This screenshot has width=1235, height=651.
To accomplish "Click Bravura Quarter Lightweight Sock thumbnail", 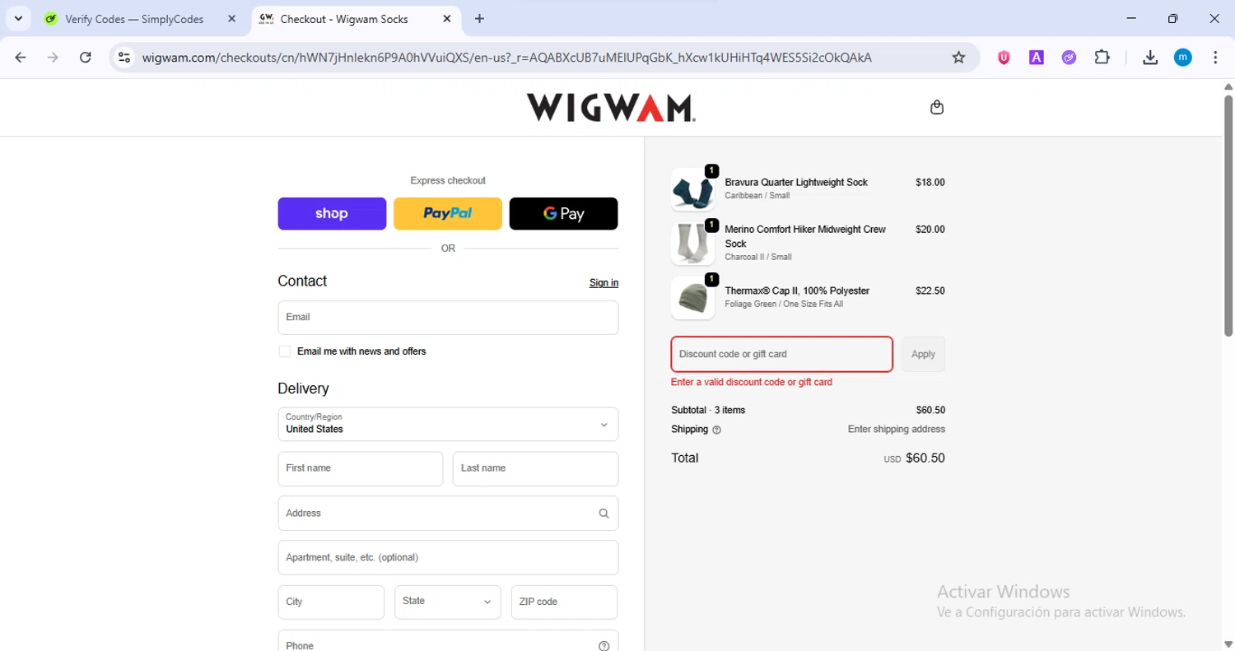I will (692, 190).
